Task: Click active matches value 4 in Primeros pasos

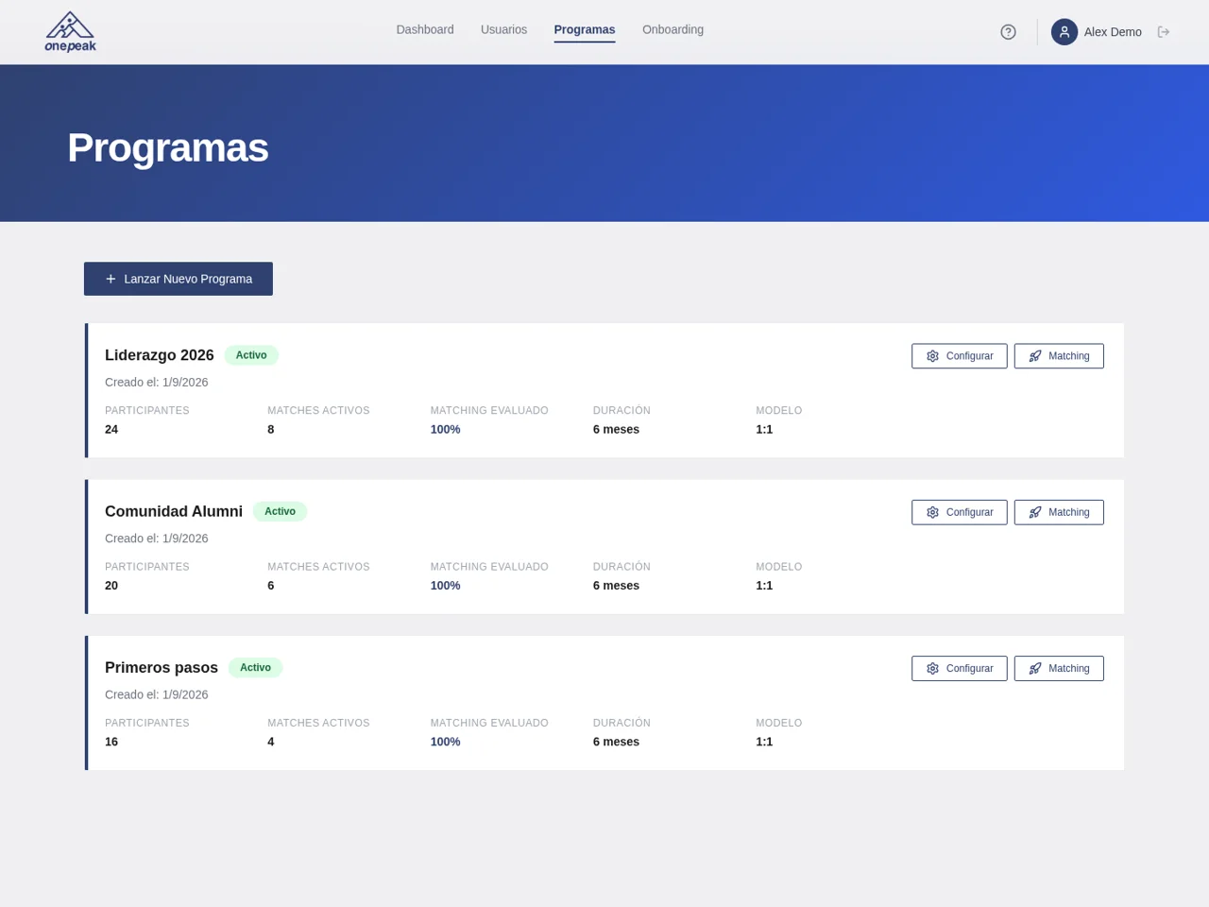Action: pyautogui.click(x=271, y=742)
